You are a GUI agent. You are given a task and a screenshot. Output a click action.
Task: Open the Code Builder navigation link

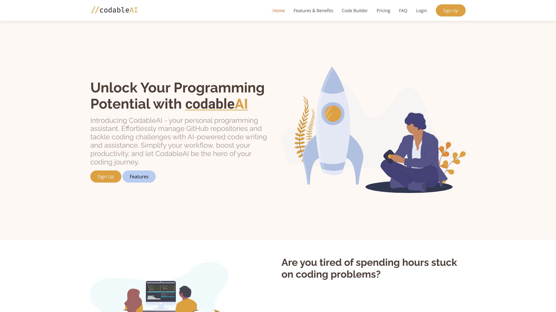click(x=355, y=10)
